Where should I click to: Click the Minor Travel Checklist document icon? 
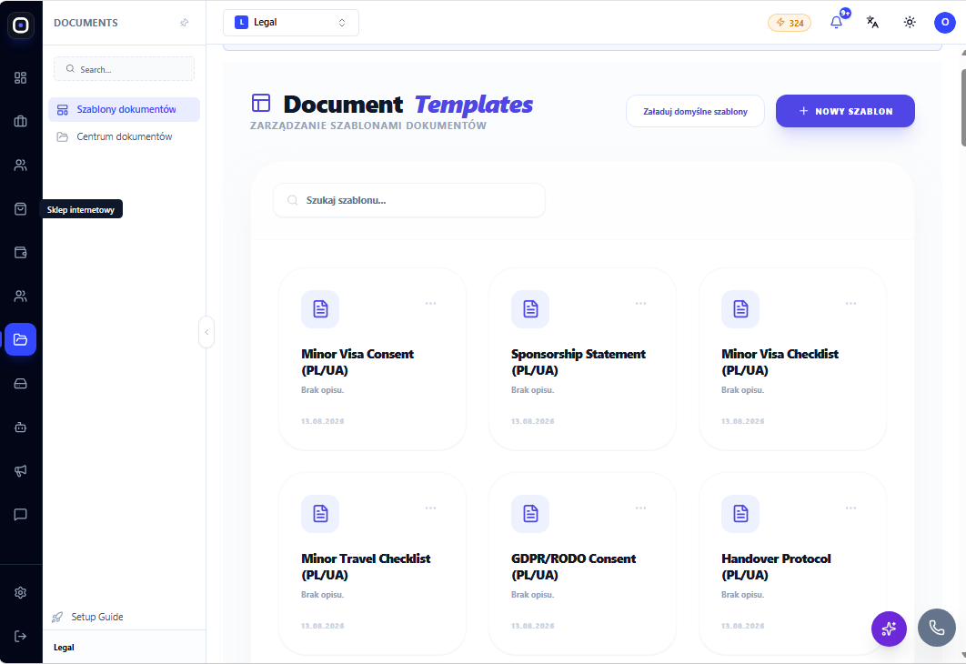(x=320, y=514)
